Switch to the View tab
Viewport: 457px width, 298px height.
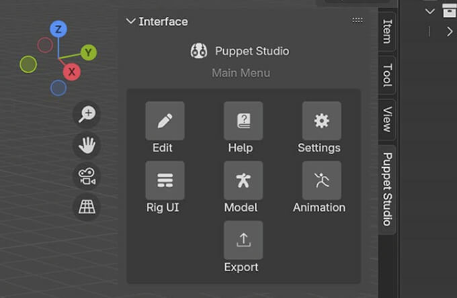[387, 119]
